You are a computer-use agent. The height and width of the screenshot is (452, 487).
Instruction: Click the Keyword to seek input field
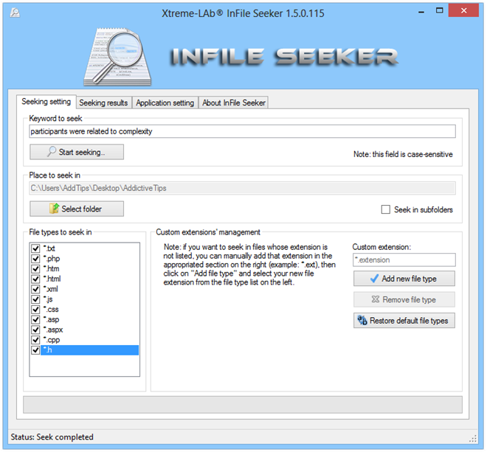pos(242,131)
